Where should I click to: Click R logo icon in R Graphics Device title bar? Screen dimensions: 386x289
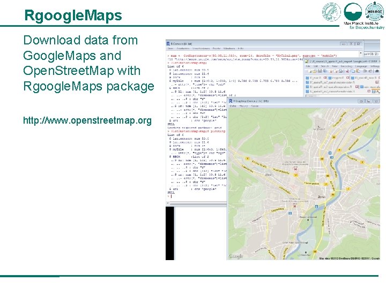231,101
